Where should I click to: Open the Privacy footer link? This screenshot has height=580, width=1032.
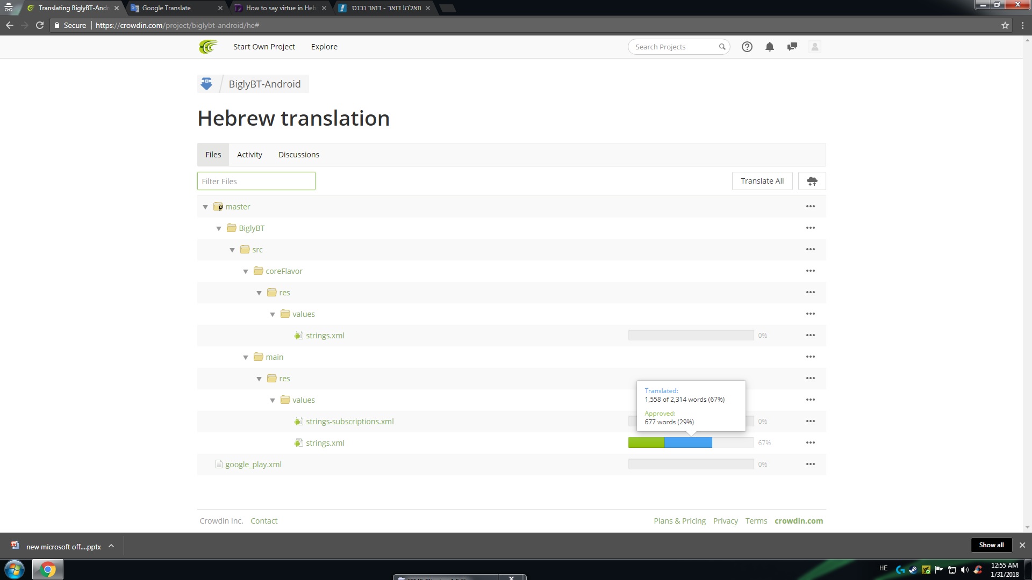click(725, 521)
